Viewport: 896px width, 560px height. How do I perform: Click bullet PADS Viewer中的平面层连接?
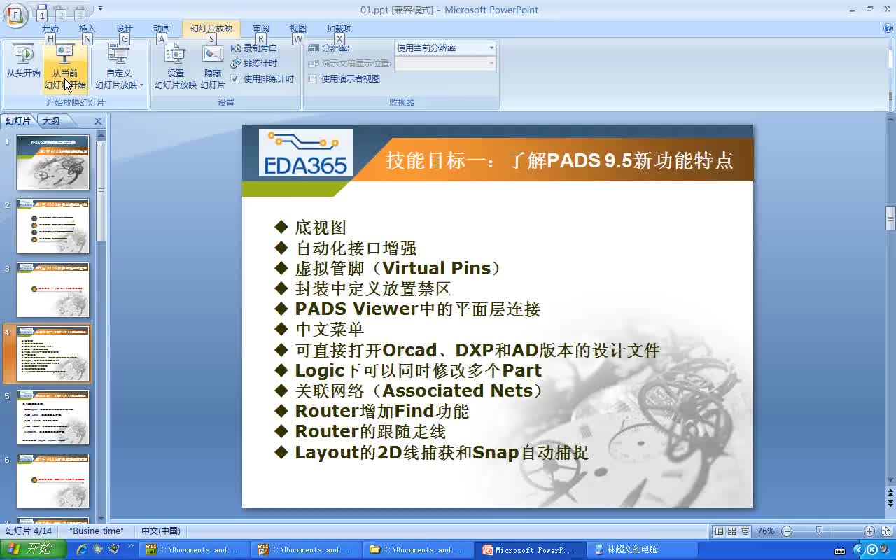(x=418, y=309)
